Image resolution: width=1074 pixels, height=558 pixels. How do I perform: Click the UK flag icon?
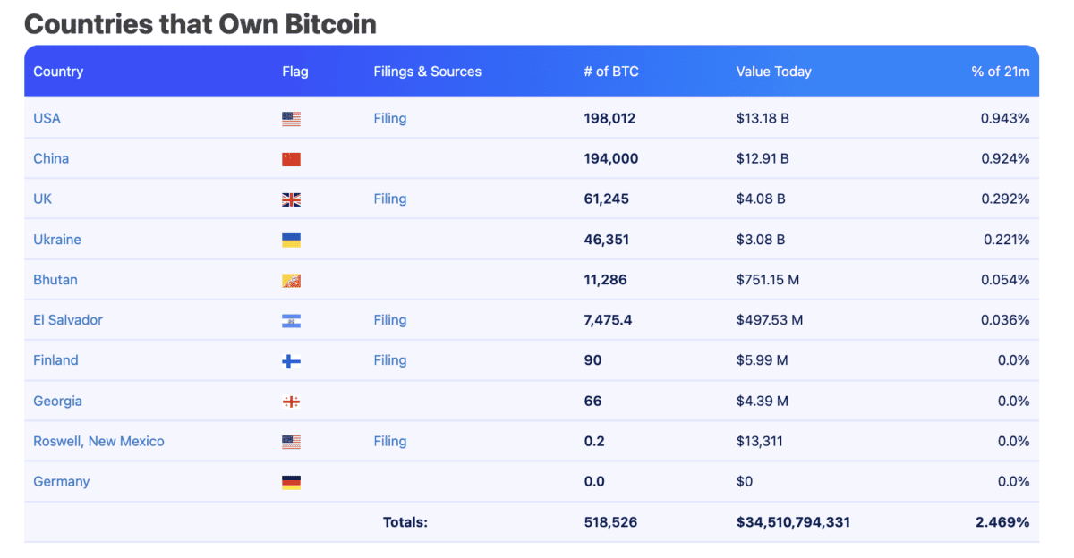point(291,199)
